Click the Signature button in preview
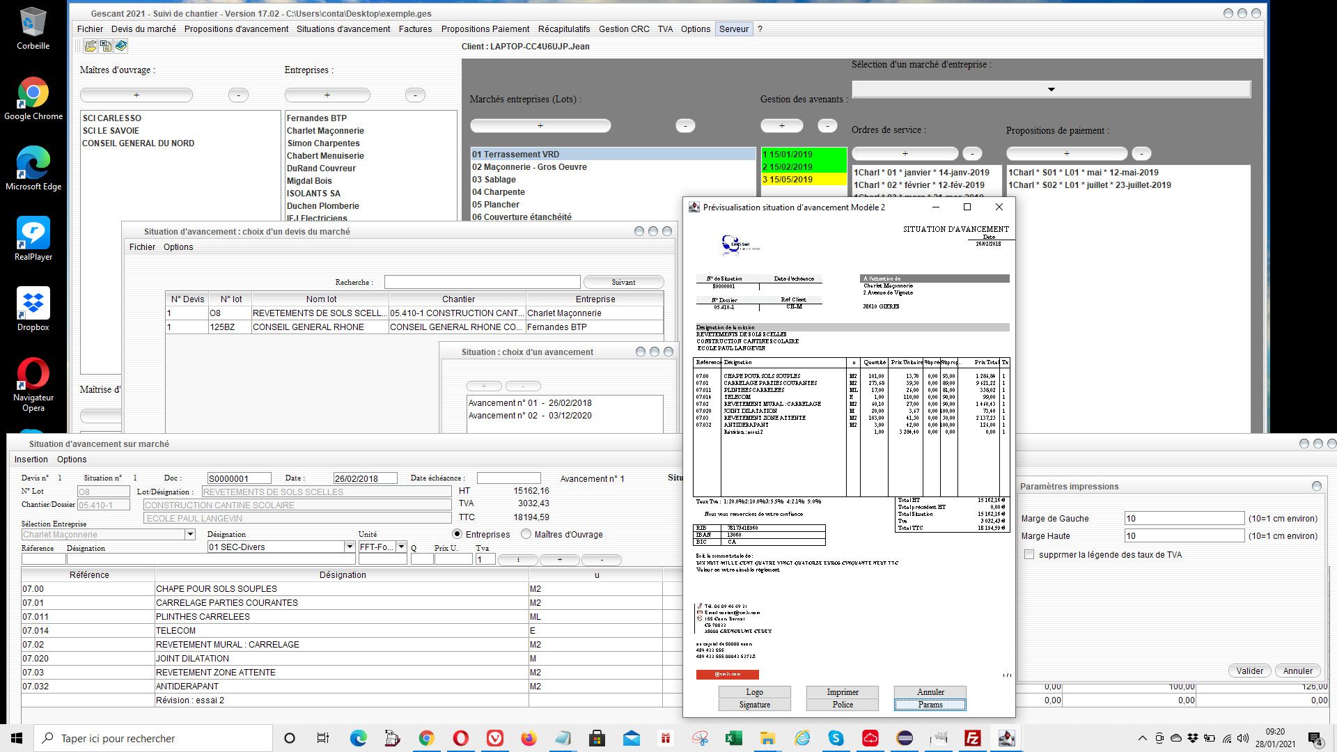This screenshot has width=1337, height=752. click(x=755, y=705)
